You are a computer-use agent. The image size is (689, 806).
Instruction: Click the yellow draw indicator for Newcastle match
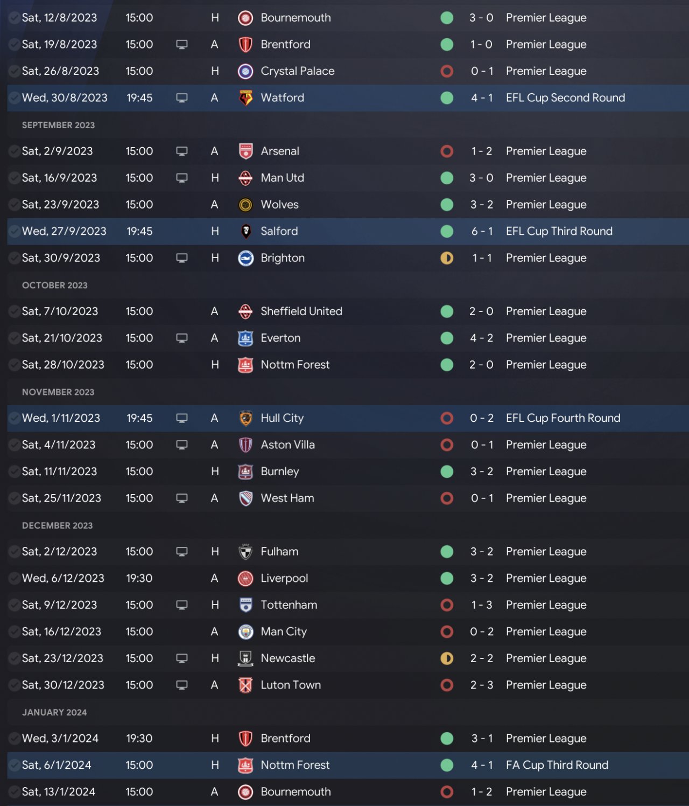tap(447, 658)
